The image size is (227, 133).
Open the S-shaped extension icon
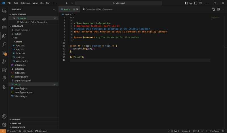click(x=4, y=87)
